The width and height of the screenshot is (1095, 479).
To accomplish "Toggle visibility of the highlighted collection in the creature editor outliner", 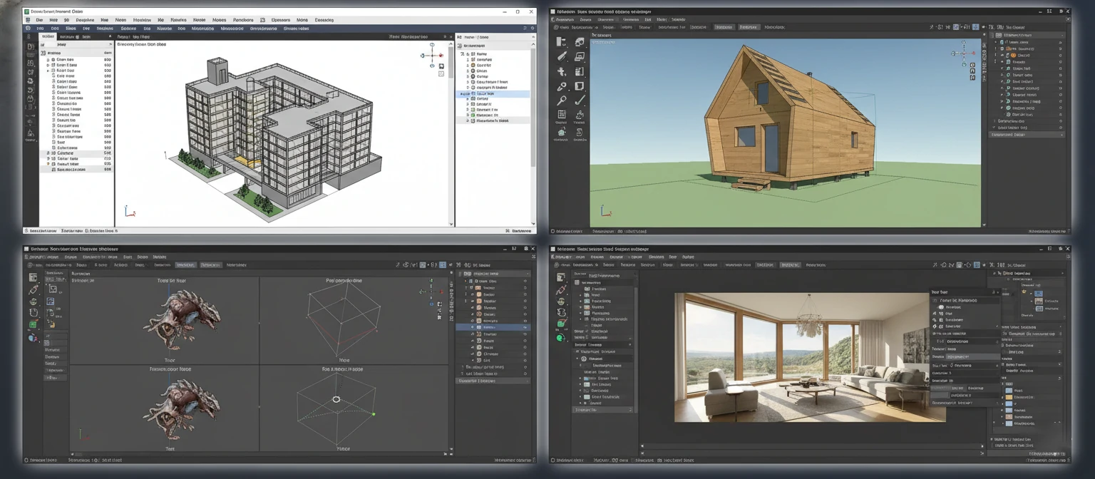I will point(525,327).
